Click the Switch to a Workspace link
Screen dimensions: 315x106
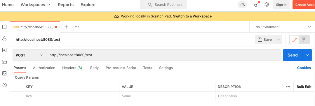click(192, 16)
